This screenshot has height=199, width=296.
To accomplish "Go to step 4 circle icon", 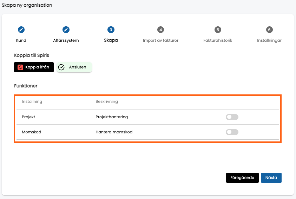I will (x=161, y=30).
